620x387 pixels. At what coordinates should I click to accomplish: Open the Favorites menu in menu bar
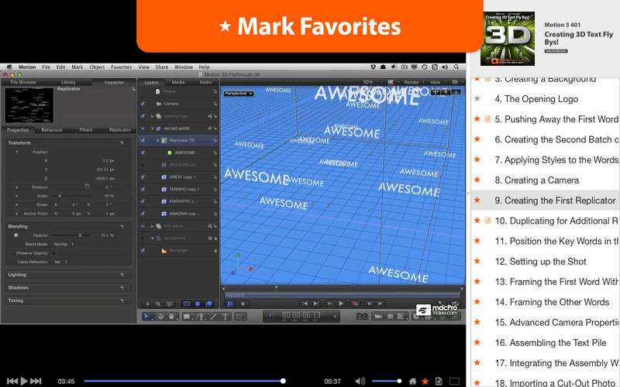click(x=121, y=67)
